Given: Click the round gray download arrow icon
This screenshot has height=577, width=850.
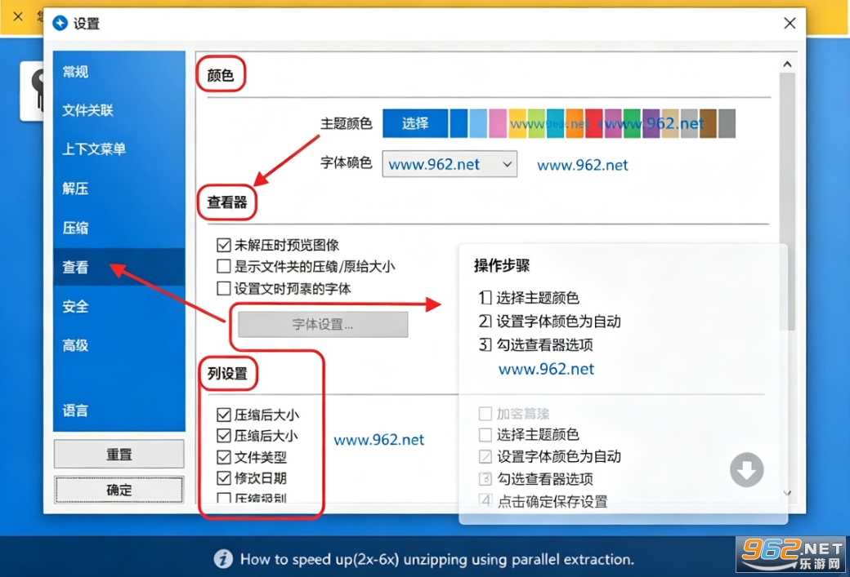Looking at the screenshot, I should point(746,470).
